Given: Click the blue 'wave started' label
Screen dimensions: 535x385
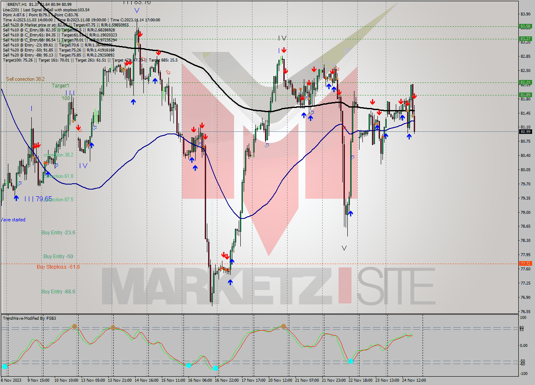Looking at the screenshot, I should [13, 220].
